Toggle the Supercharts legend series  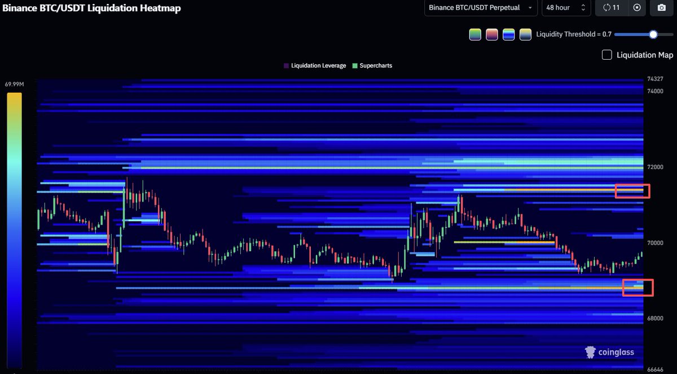(x=372, y=66)
